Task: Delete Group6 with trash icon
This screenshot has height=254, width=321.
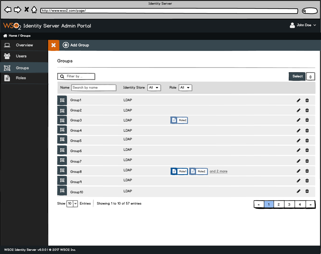Action: tap(307, 150)
